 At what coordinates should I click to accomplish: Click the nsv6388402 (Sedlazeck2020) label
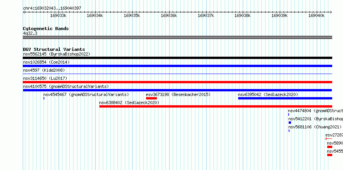[x=129, y=103]
